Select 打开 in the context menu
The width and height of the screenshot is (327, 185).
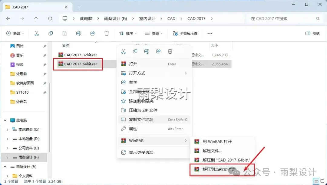154,64
